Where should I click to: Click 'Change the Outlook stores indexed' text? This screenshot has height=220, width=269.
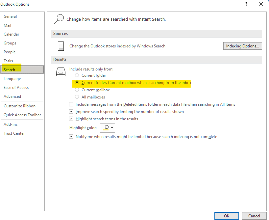coord(117,46)
